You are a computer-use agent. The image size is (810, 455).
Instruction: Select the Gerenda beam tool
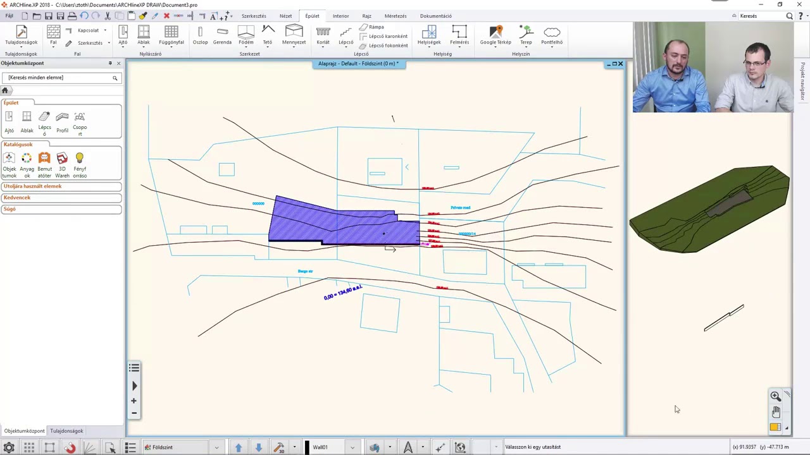(x=222, y=35)
